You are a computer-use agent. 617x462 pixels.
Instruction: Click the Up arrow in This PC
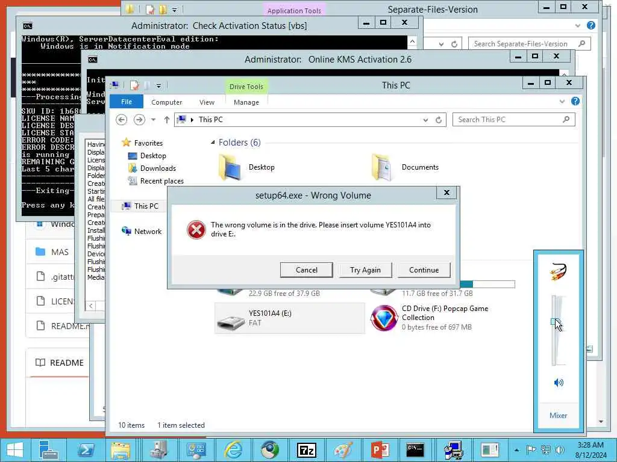point(167,120)
